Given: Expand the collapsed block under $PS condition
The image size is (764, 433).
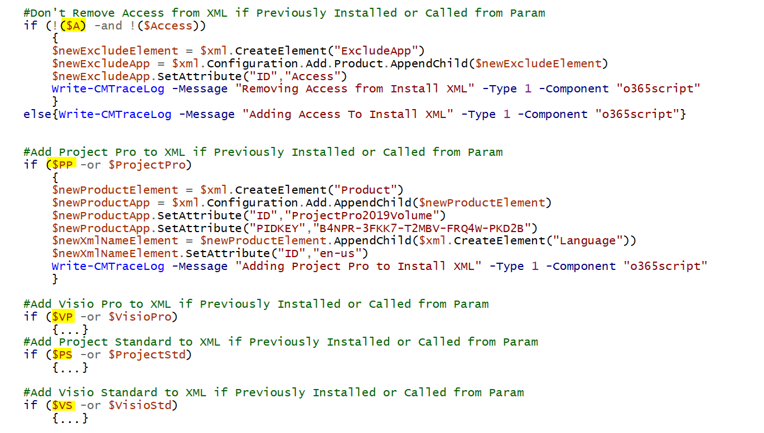Looking at the screenshot, I should point(70,367).
